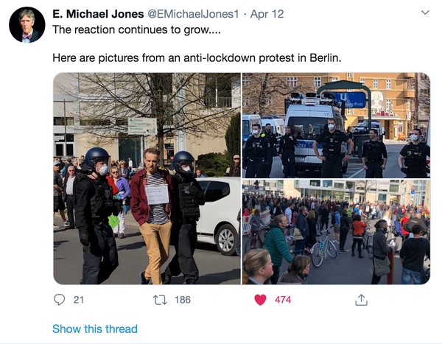Expand the tweet options chevron
This screenshot has height=344, width=442.
(x=425, y=13)
